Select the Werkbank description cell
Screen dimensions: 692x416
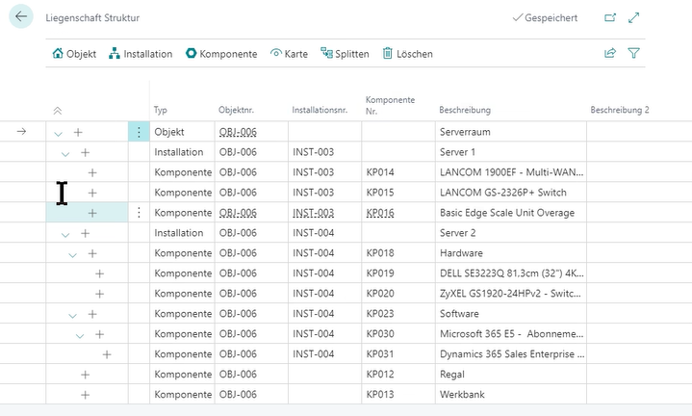tap(511, 395)
